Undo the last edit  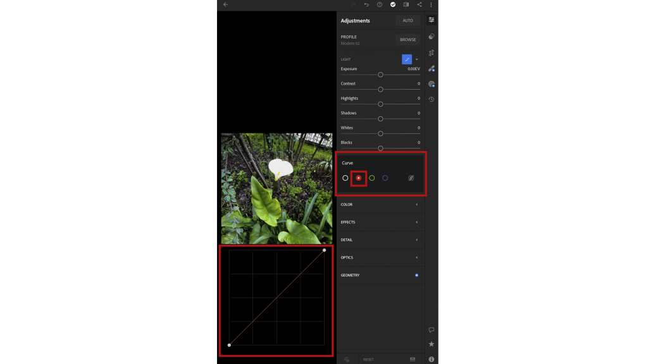tap(366, 4)
